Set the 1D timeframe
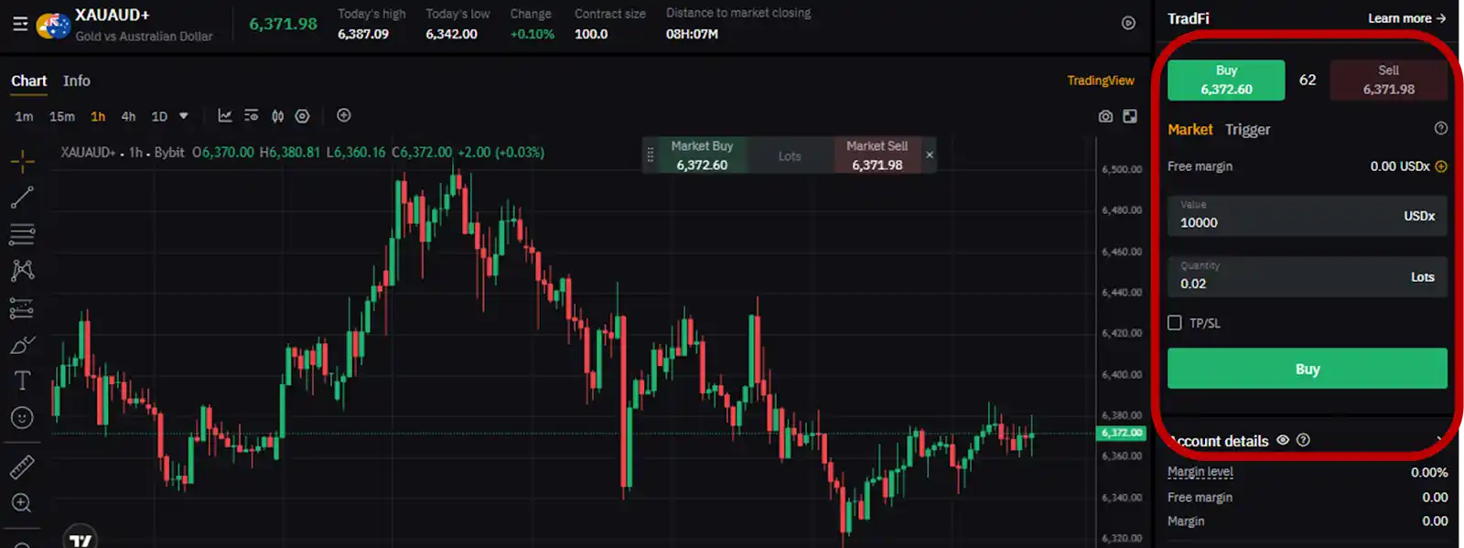The height and width of the screenshot is (548, 1464). coord(159,116)
